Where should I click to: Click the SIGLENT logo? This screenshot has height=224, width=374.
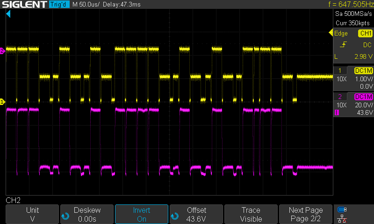click(24, 4)
